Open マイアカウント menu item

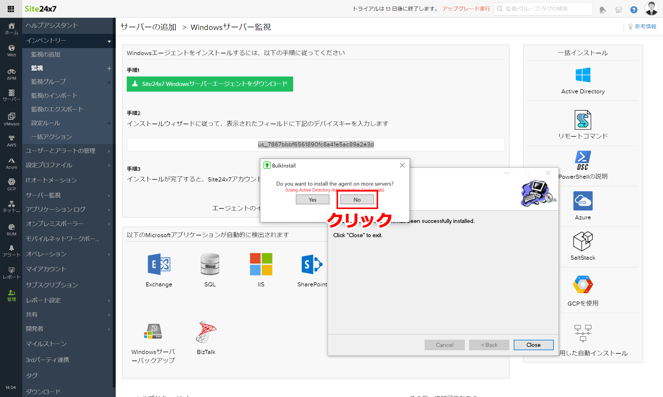(46, 269)
